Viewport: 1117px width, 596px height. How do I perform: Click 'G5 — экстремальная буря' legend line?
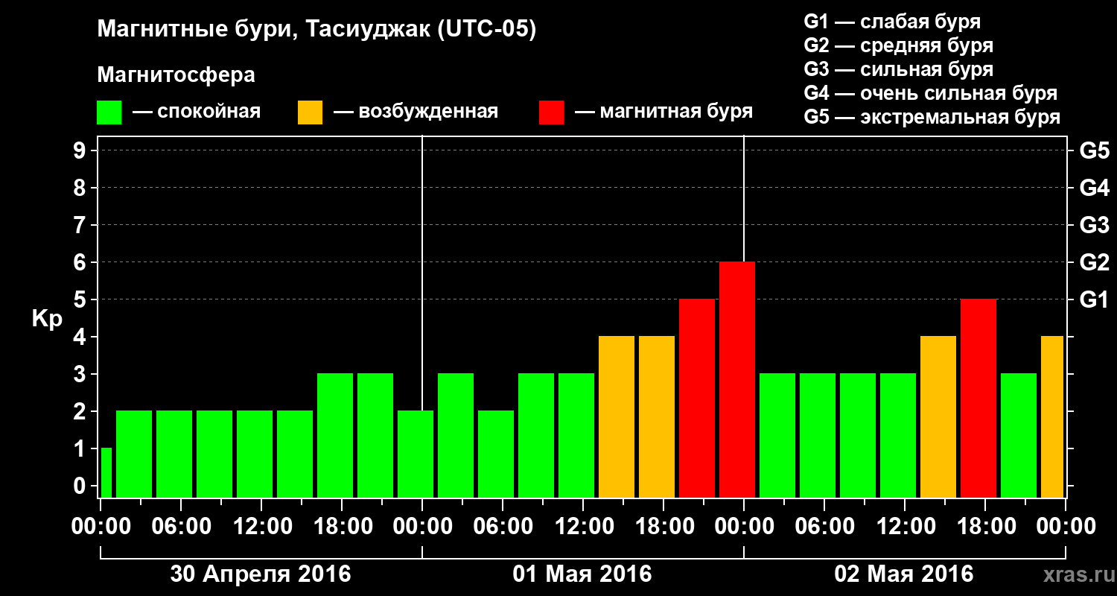tap(932, 118)
